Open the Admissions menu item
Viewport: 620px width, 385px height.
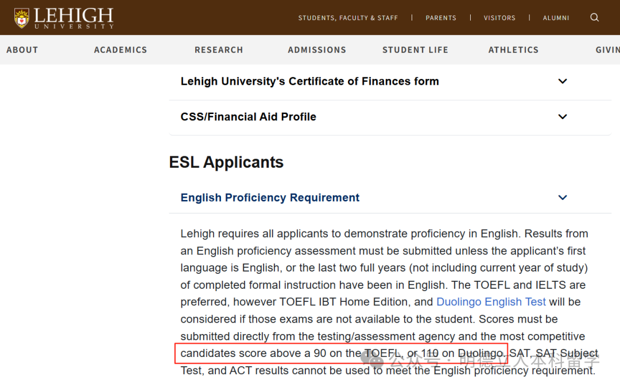coord(317,50)
